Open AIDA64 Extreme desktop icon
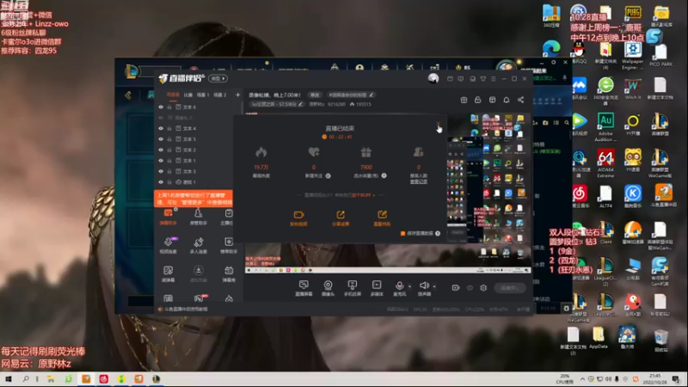This screenshot has width=688, height=387. click(605, 163)
